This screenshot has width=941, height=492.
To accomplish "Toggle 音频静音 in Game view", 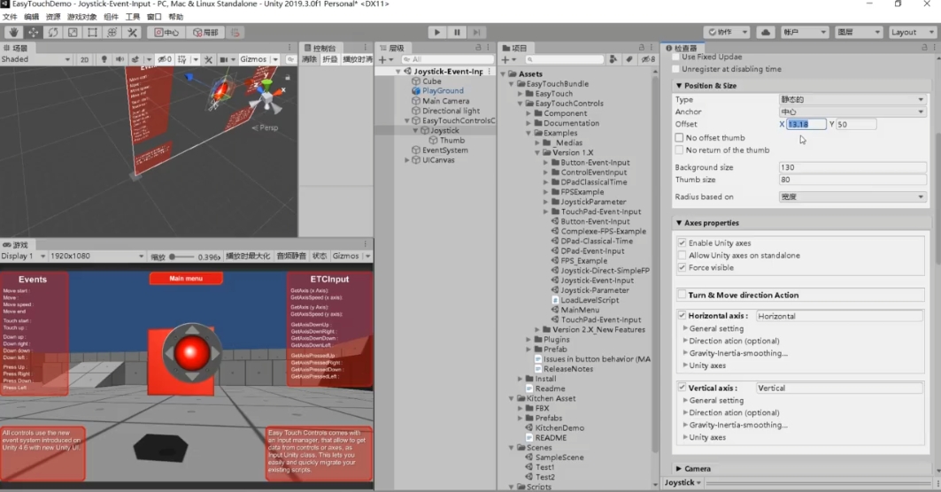I will coord(291,257).
